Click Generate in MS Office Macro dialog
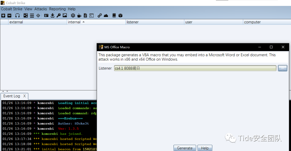 [x=185, y=148]
